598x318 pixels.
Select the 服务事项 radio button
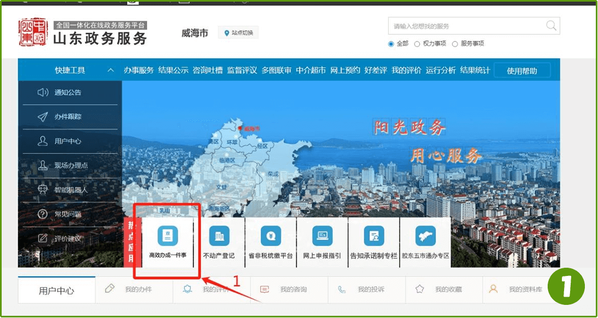(455, 44)
